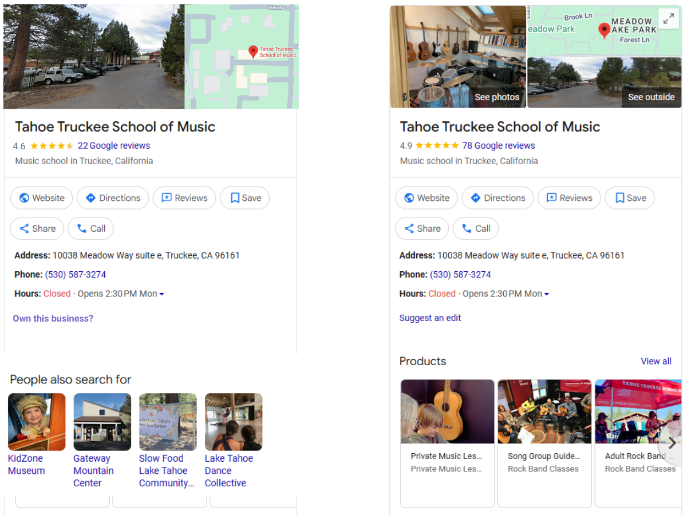This screenshot has width=687, height=515.
Task: Click the Call button in the left panel
Action: click(91, 228)
